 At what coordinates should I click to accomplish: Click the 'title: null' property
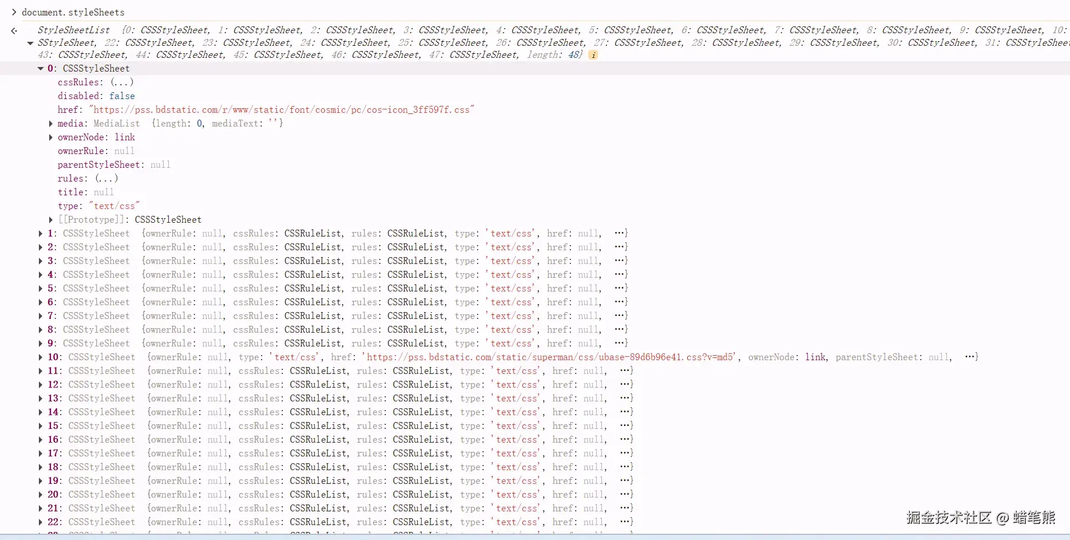click(x=86, y=192)
